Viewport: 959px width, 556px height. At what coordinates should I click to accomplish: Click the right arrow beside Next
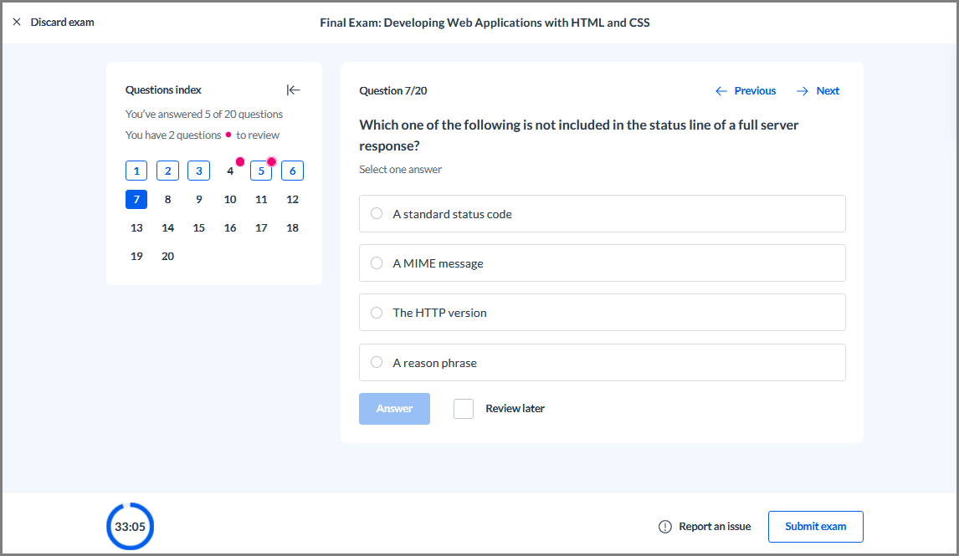tap(802, 91)
